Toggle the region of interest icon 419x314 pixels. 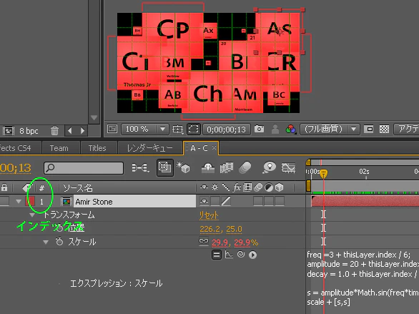click(193, 129)
